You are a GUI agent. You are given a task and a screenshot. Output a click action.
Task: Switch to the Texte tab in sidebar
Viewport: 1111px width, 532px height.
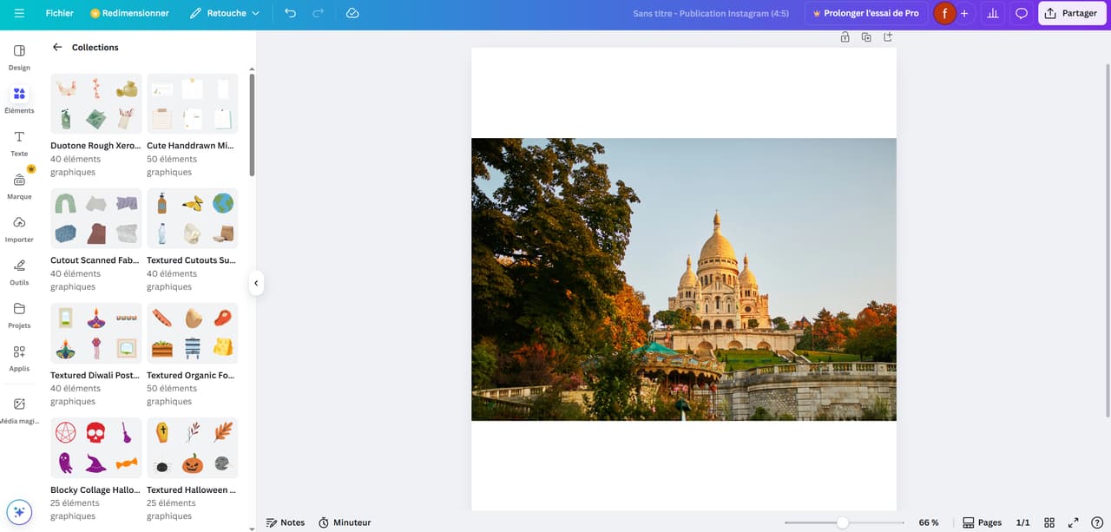19,143
